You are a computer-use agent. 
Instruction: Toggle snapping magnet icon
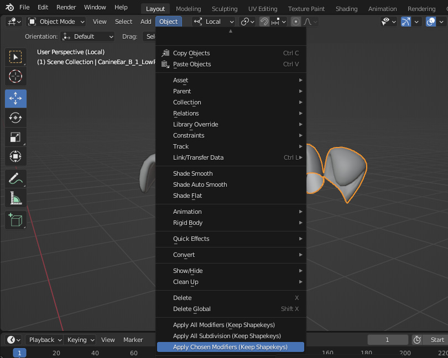pyautogui.click(x=264, y=22)
